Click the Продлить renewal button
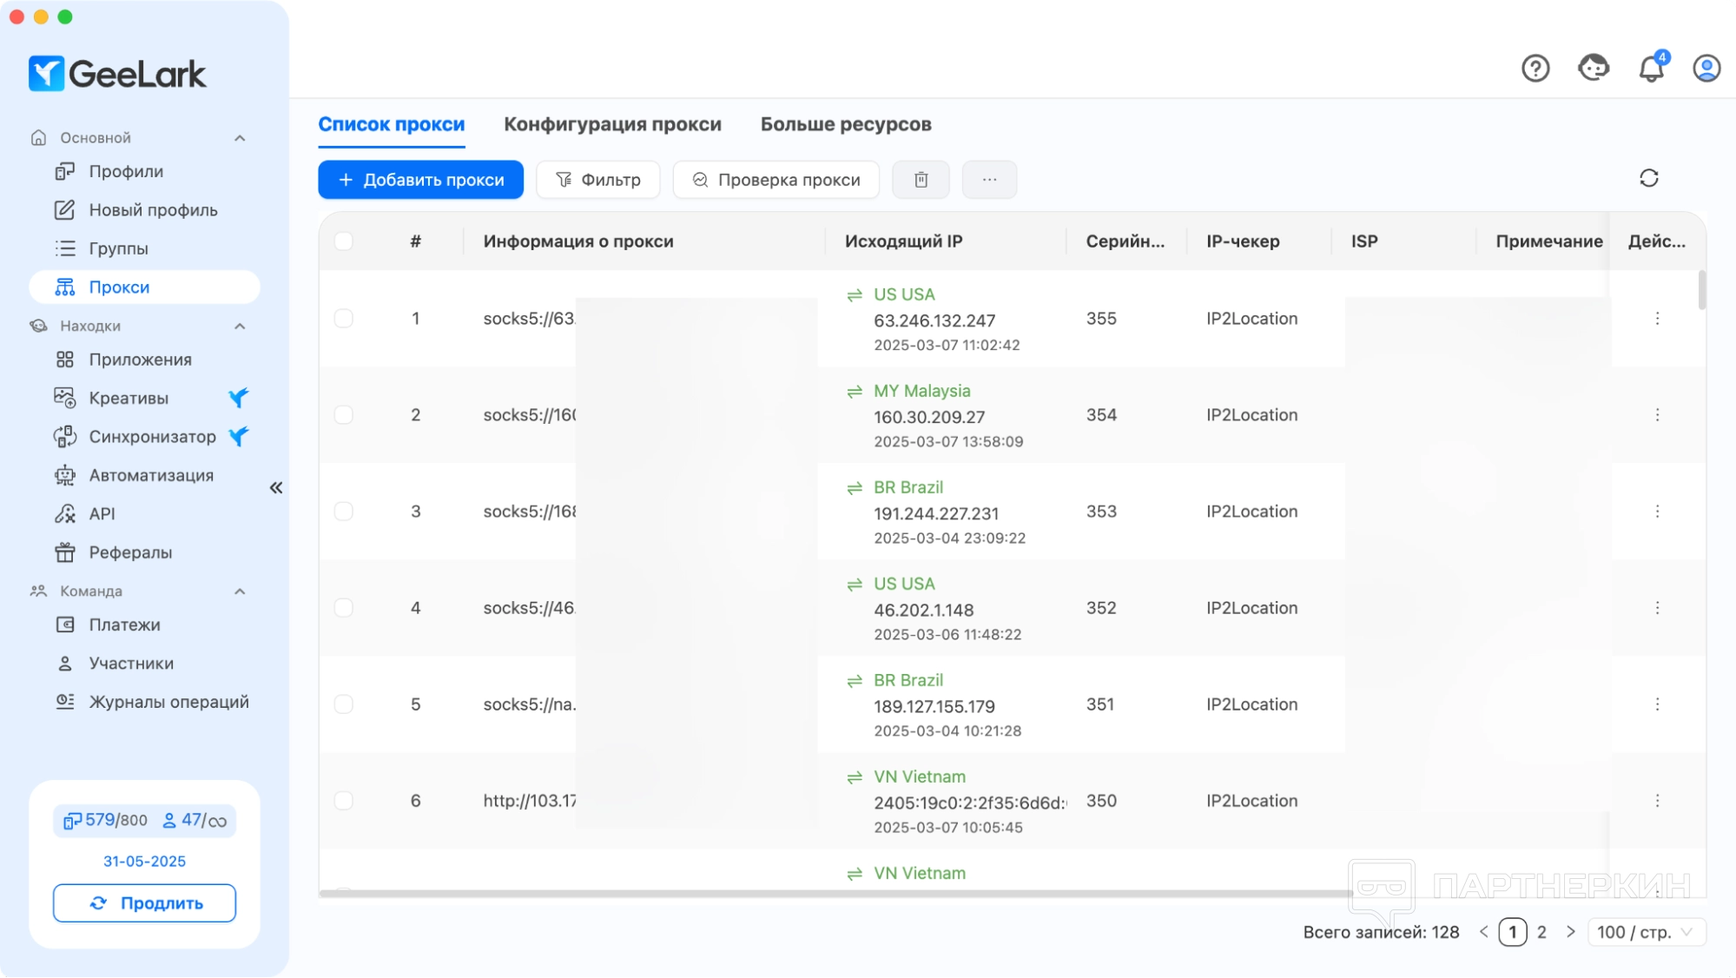 pyautogui.click(x=144, y=903)
